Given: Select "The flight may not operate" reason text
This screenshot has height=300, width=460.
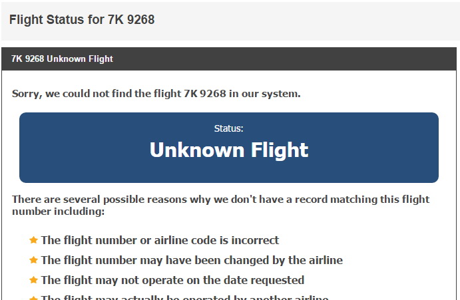Looking at the screenshot, I should (x=172, y=280).
